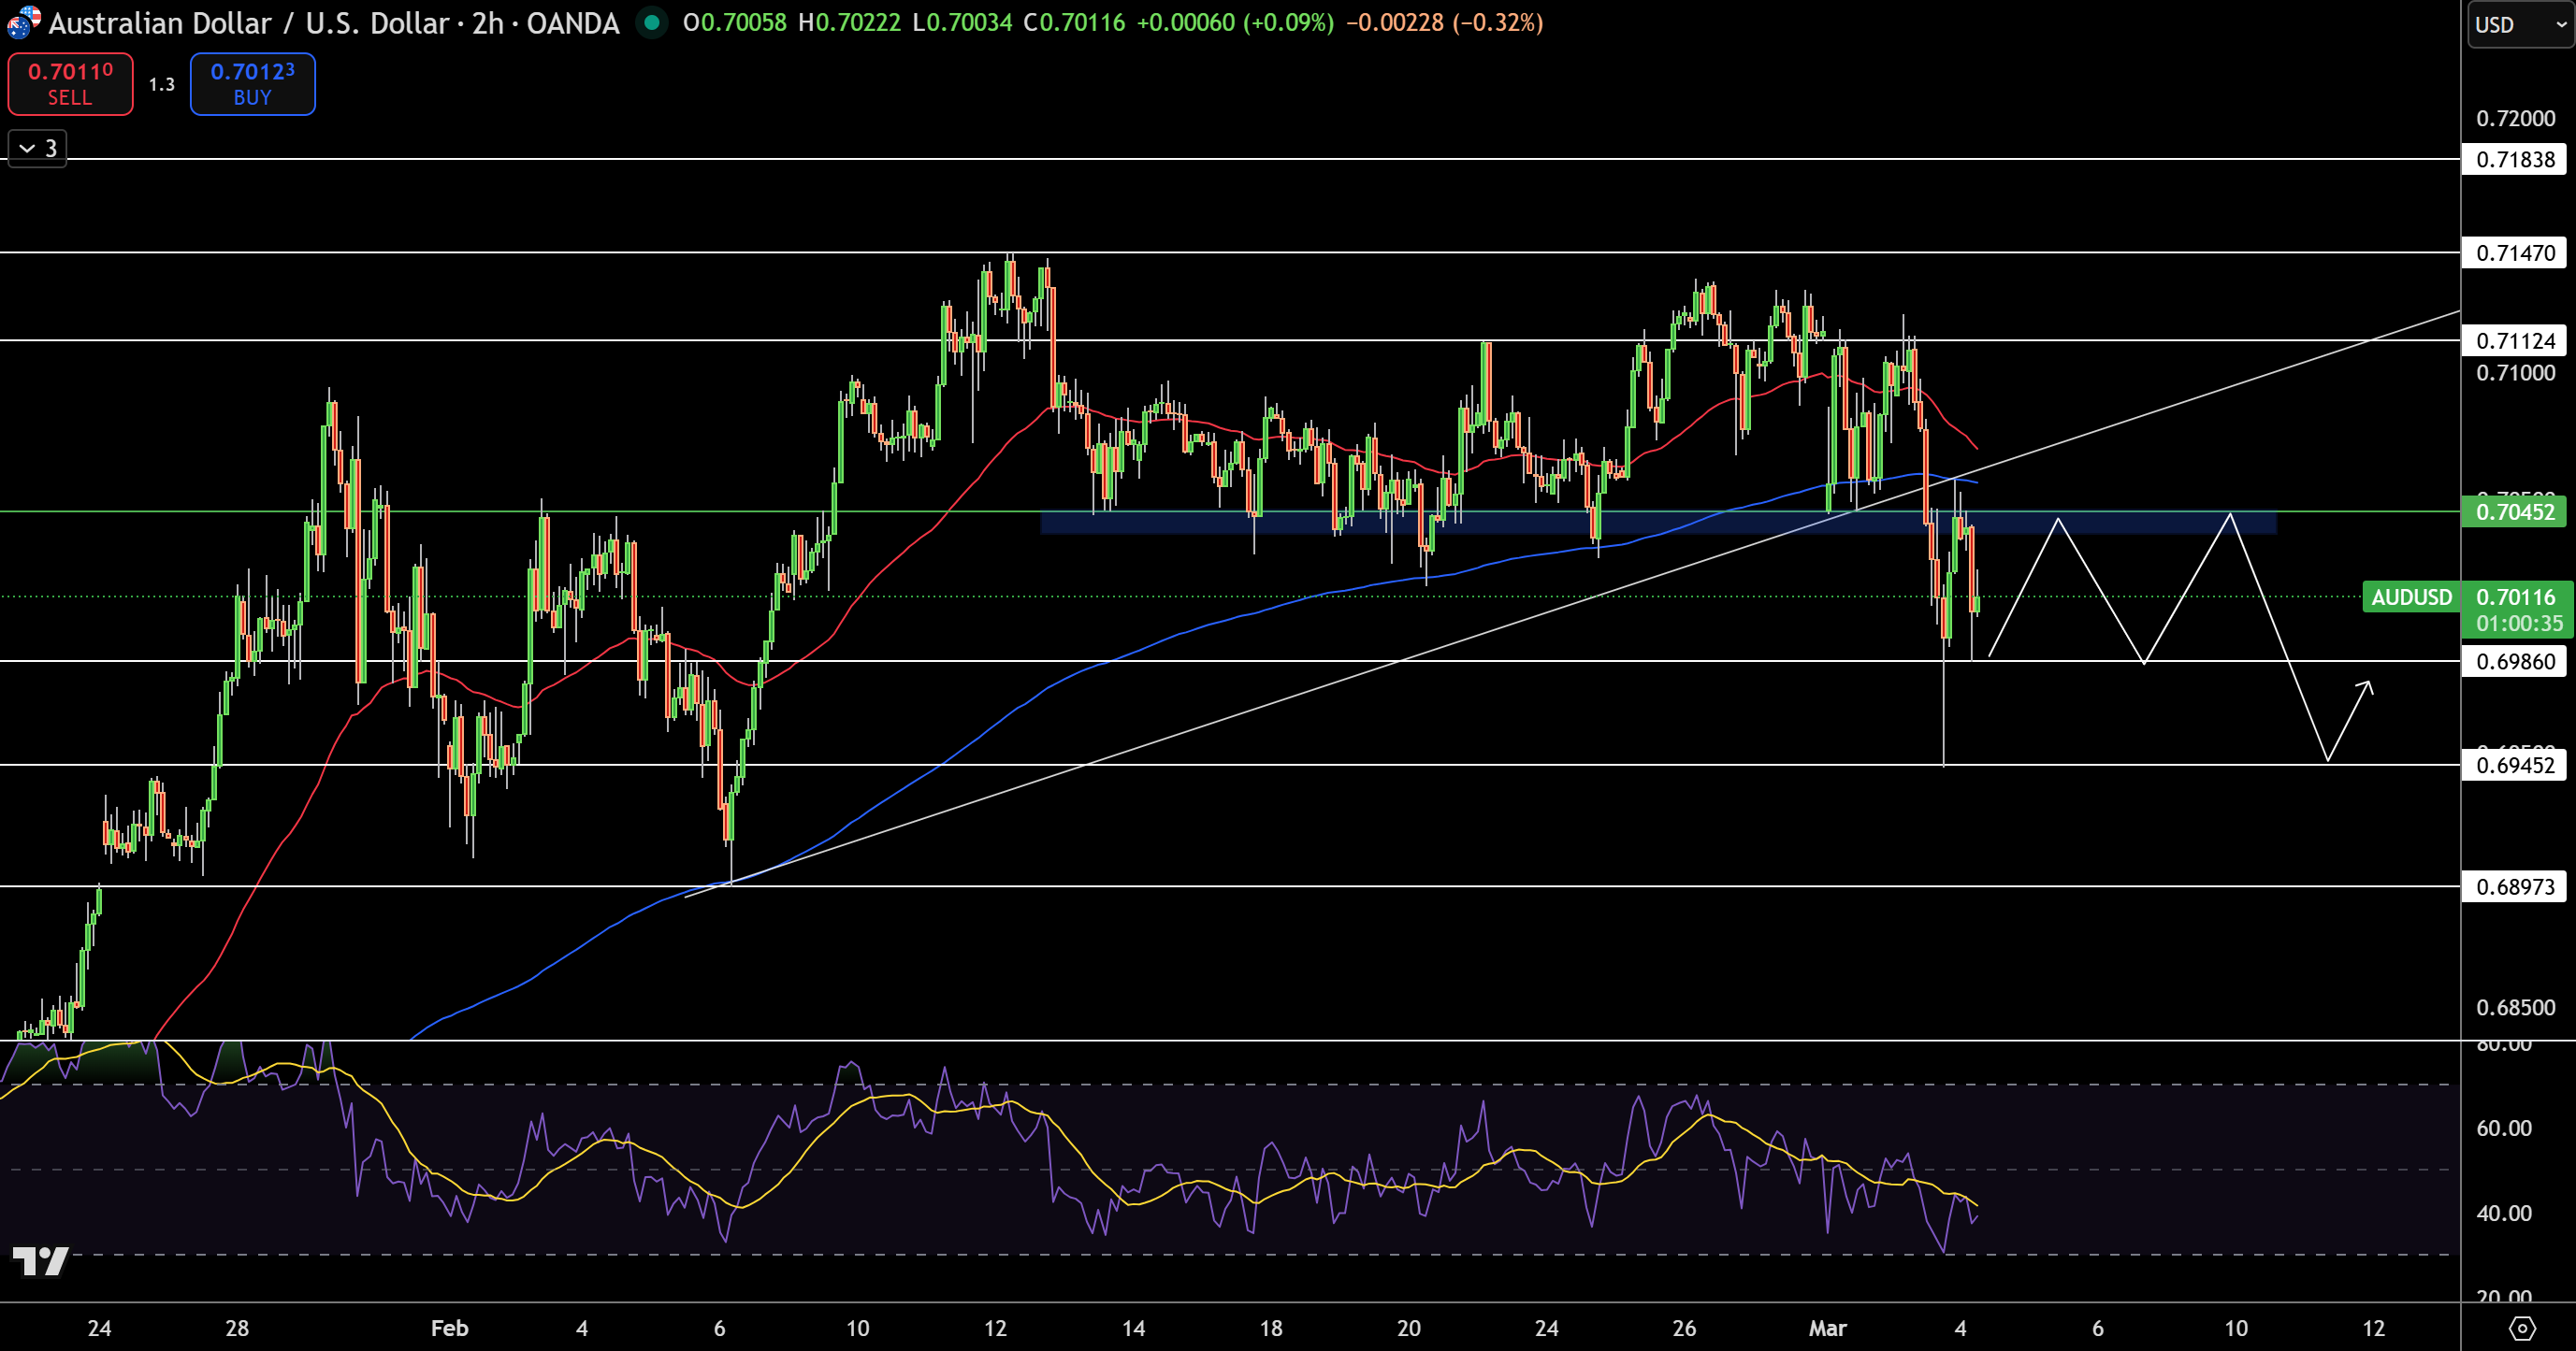Viewport: 2576px width, 1351px height.
Task: Click the green 0.70452 price label
Action: [x=2514, y=511]
